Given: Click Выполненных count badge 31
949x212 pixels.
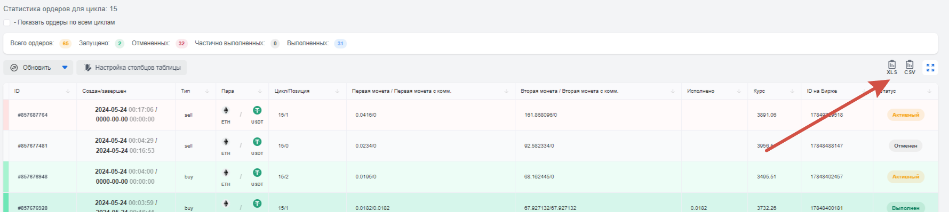Looking at the screenshot, I should point(340,44).
